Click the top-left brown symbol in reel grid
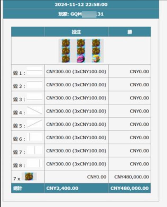The width and height of the screenshot is (167, 207). (66, 43)
